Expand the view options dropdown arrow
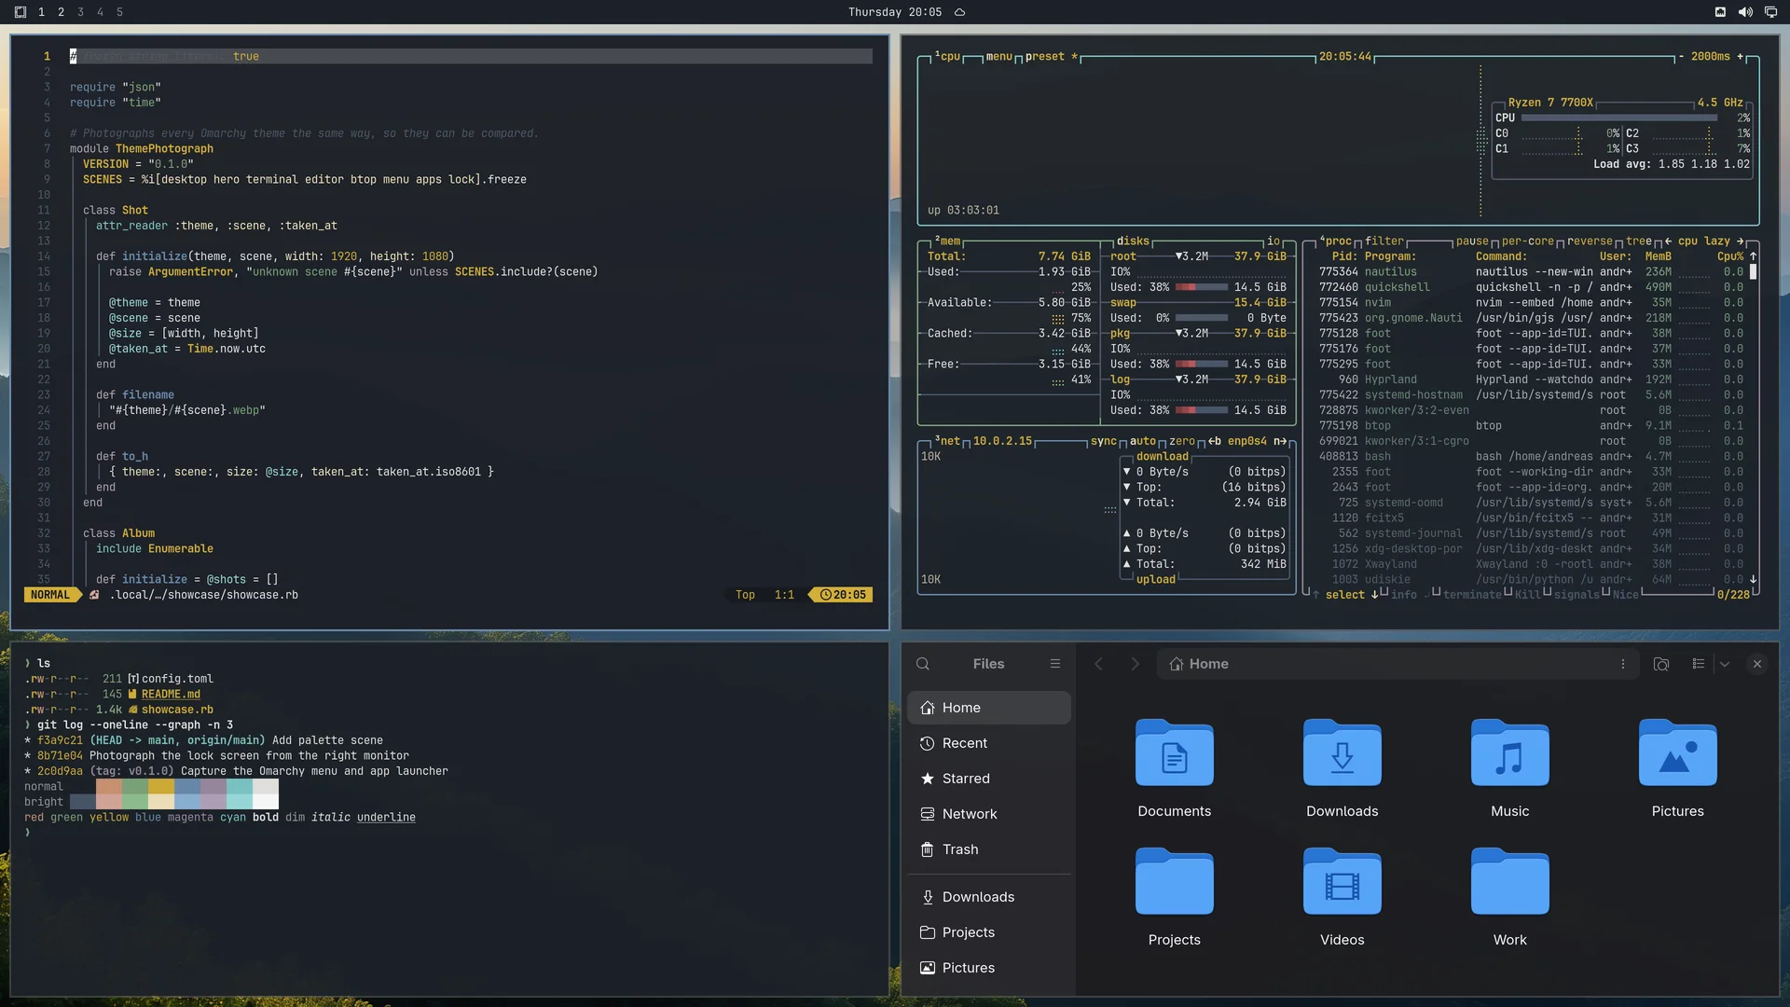 coord(1725,664)
